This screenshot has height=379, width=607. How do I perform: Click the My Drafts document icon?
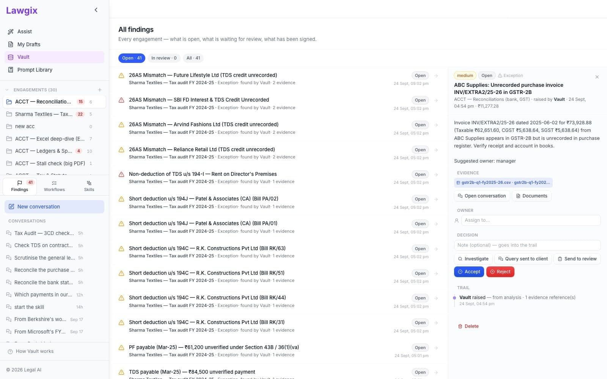[x=11, y=44]
